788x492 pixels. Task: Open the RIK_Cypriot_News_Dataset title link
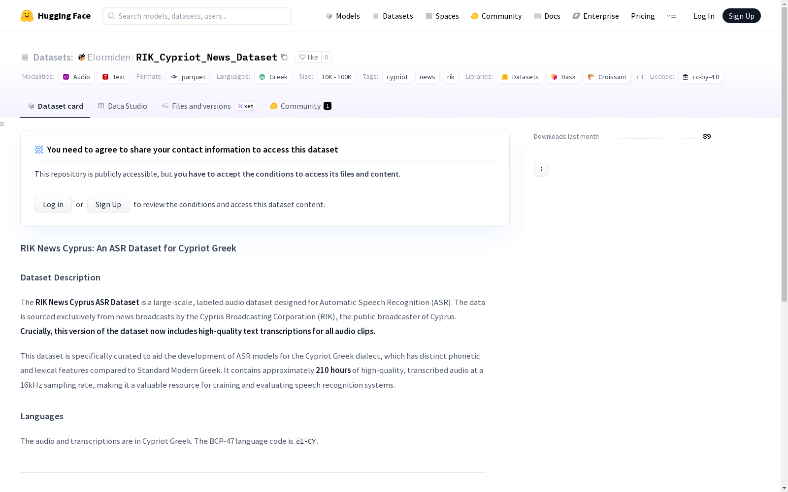(207, 57)
